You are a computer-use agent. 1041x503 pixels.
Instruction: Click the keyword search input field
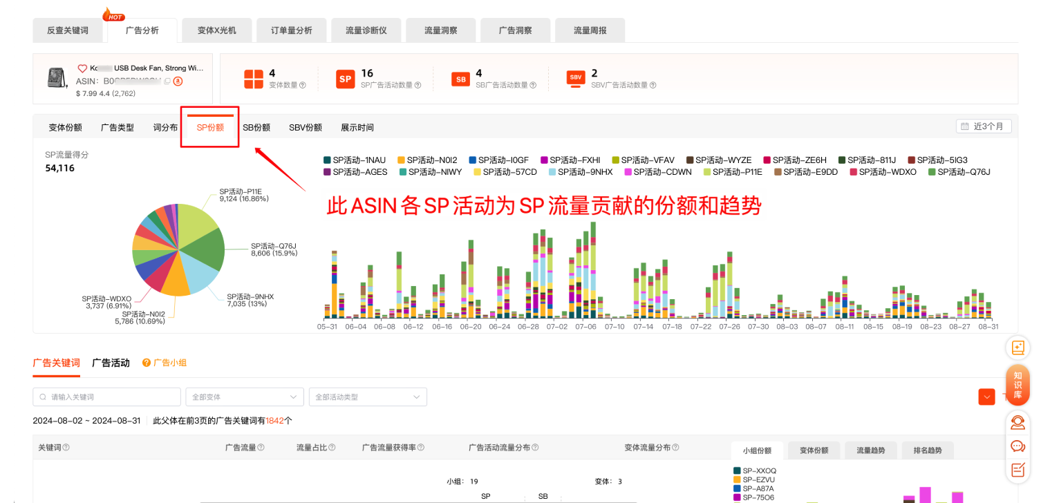click(106, 397)
